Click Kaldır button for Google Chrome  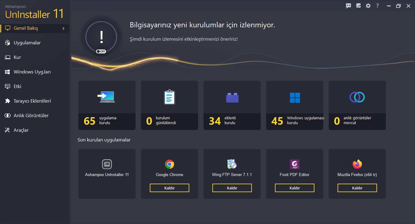pyautogui.click(x=170, y=188)
